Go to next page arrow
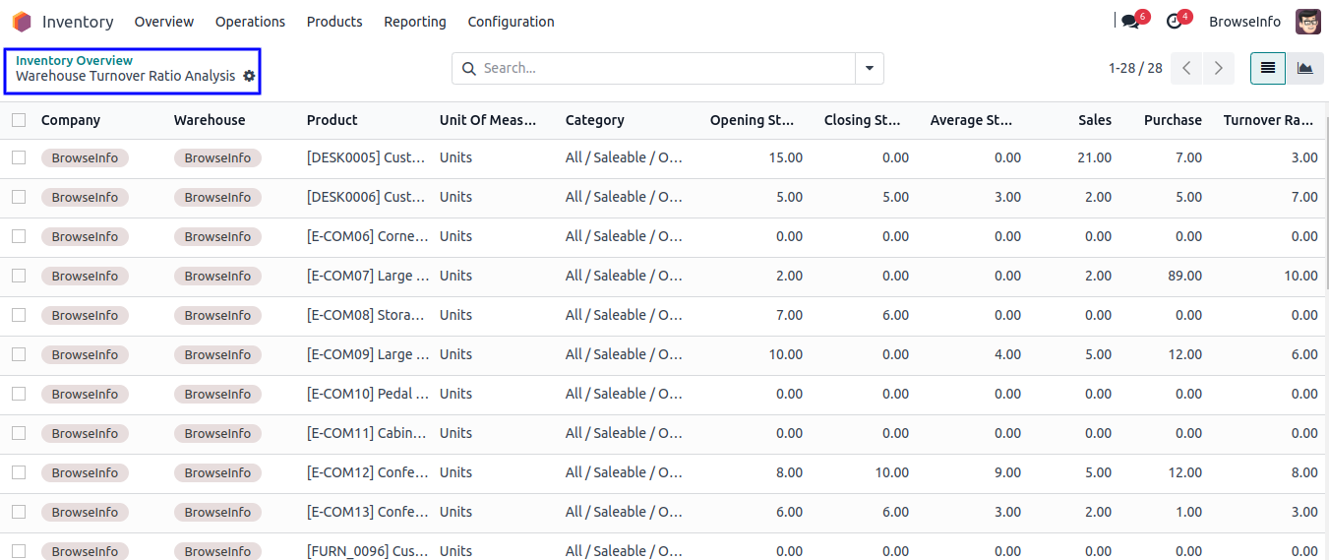 click(x=1219, y=68)
